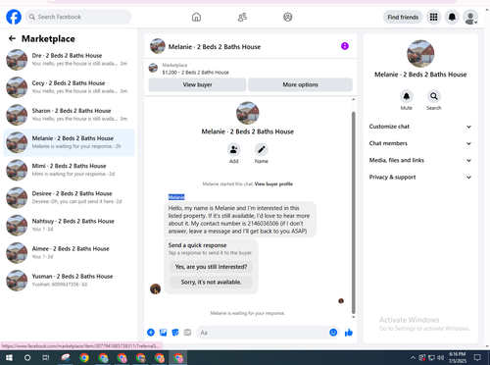
Task: Show hidden system tray icons chevron
Action: coord(413,358)
